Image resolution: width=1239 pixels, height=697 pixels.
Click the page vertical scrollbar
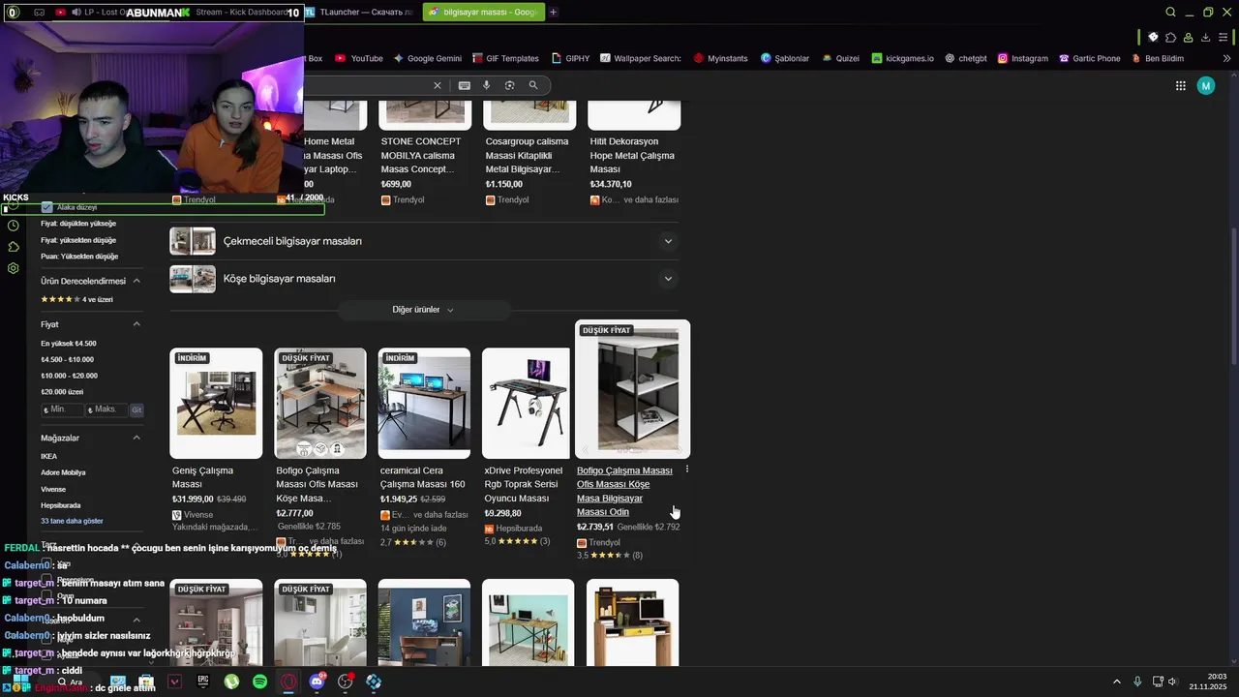pos(1234,295)
